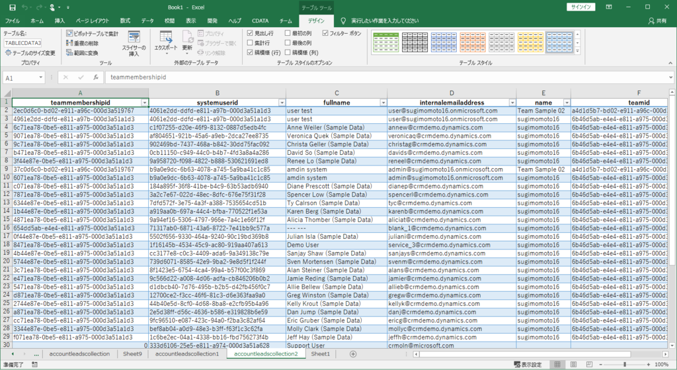Viewport: 677px width, 370px height.
Task: Open the Data (データ) ribbon tab
Action: 147,21
